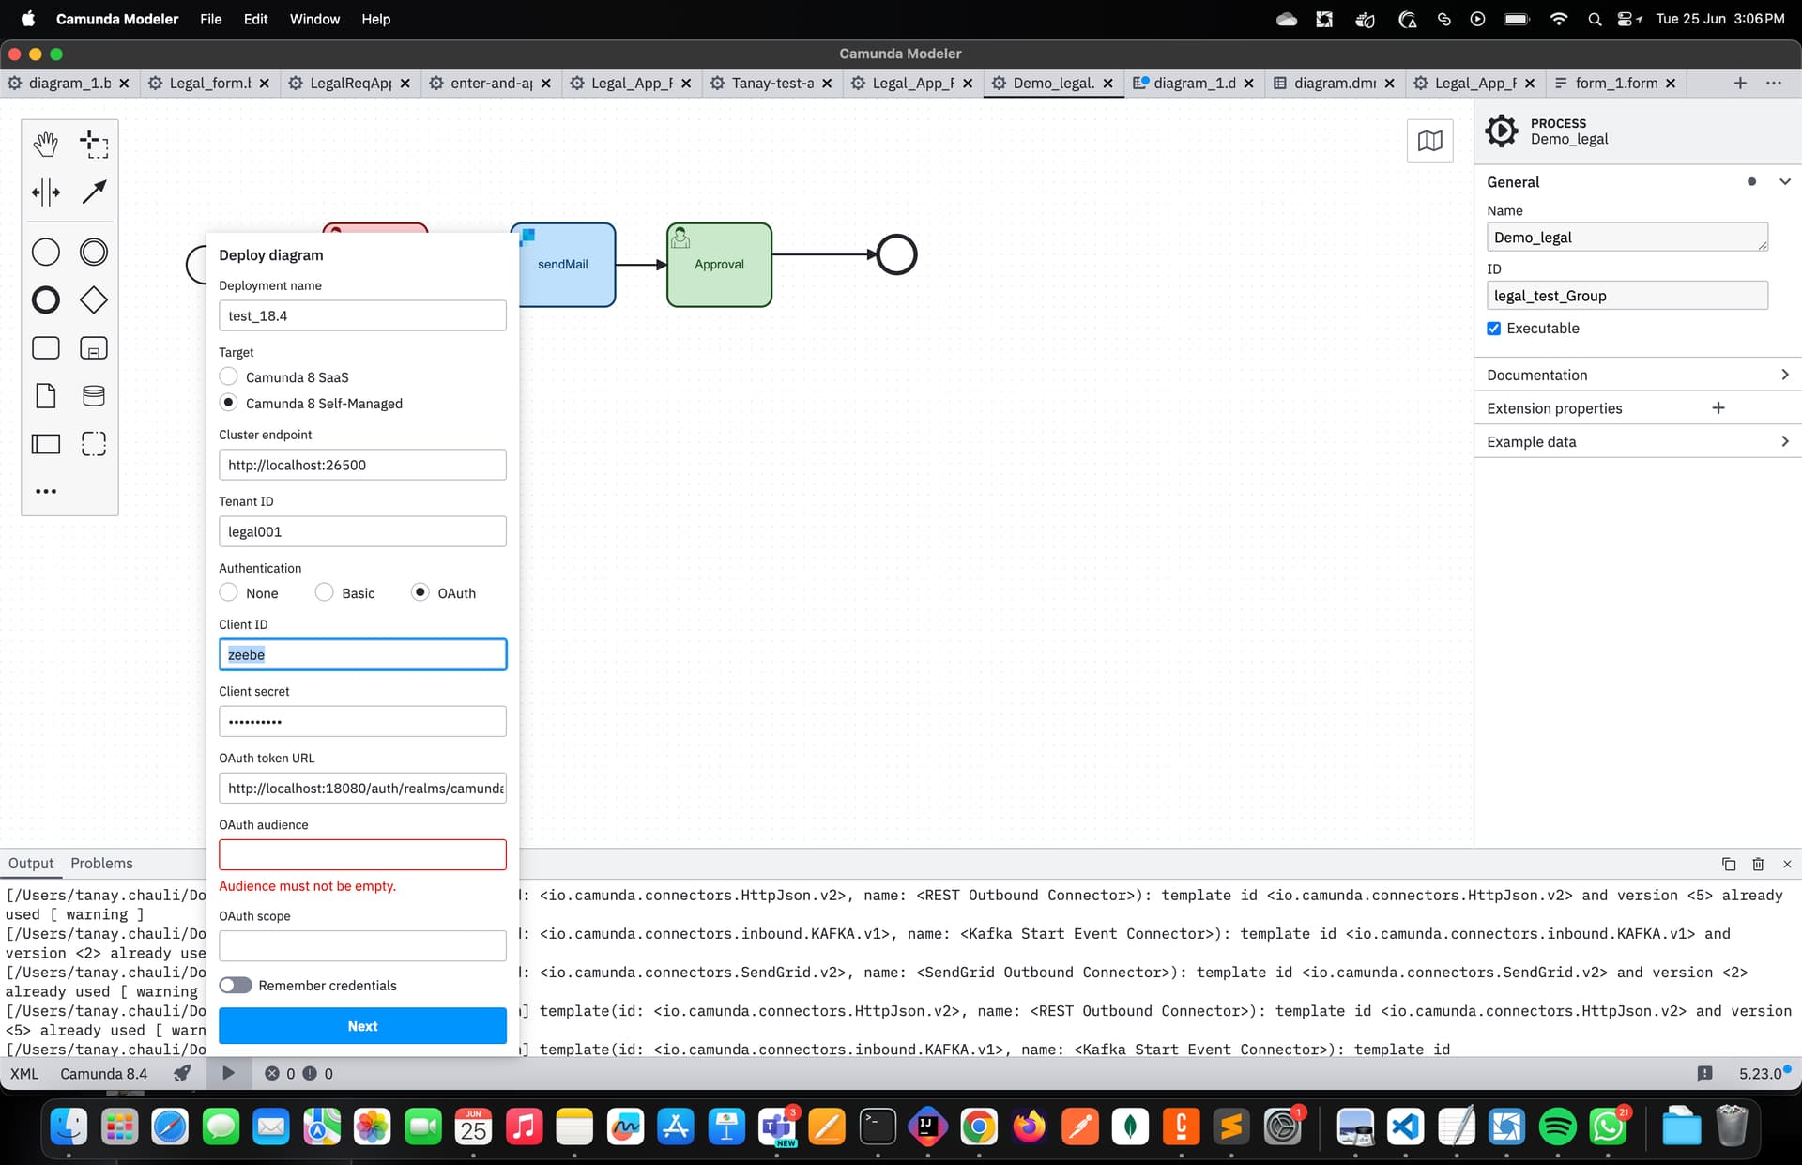Create a Data store from palette
The height and width of the screenshot is (1165, 1802).
click(x=94, y=396)
